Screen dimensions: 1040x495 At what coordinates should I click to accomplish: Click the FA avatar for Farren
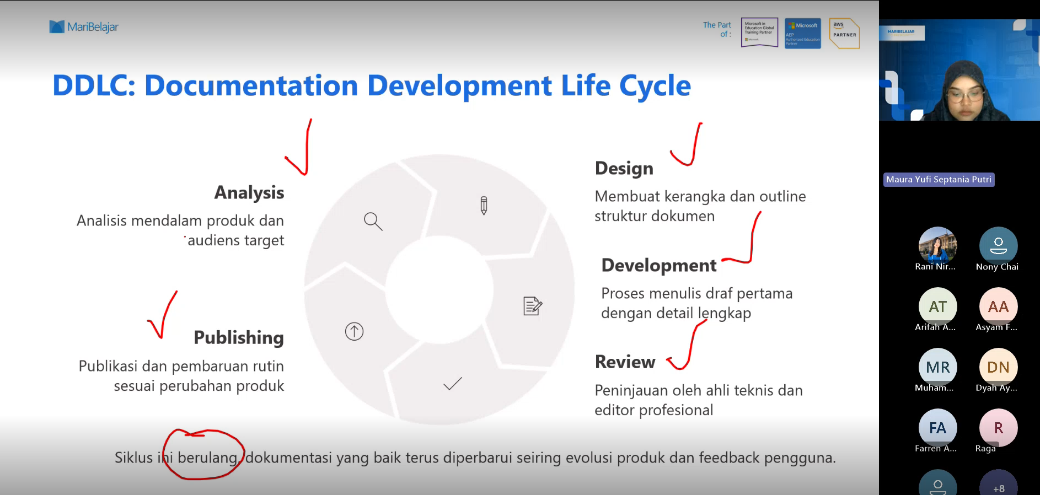pos(937,427)
